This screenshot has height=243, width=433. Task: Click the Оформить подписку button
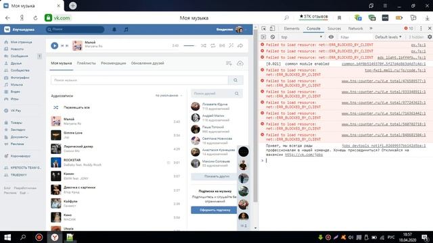click(x=214, y=210)
